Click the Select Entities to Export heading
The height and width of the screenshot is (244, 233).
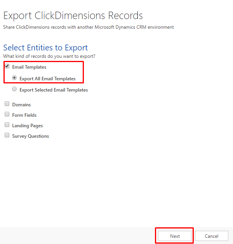(x=45, y=48)
